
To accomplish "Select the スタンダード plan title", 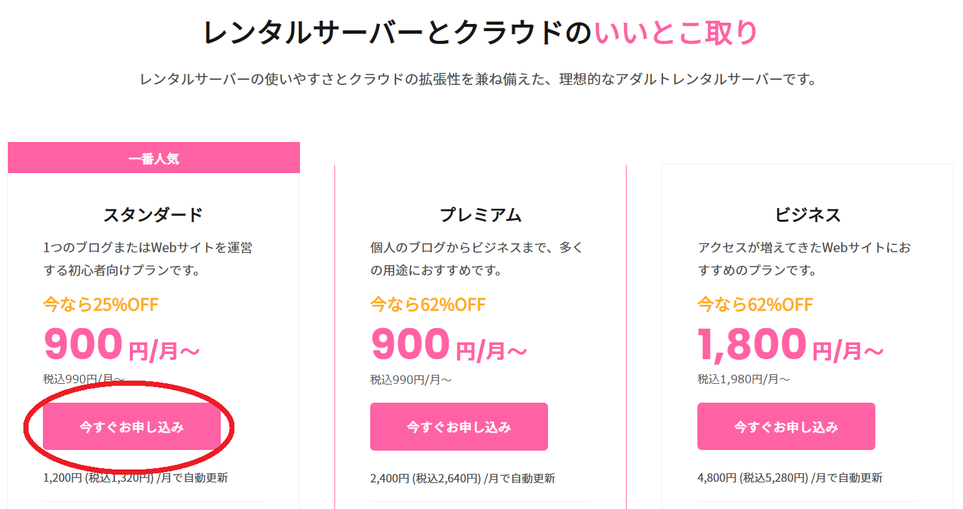I will (x=153, y=215).
